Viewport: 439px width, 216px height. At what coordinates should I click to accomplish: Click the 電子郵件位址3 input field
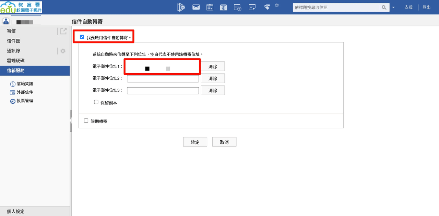[x=163, y=91]
